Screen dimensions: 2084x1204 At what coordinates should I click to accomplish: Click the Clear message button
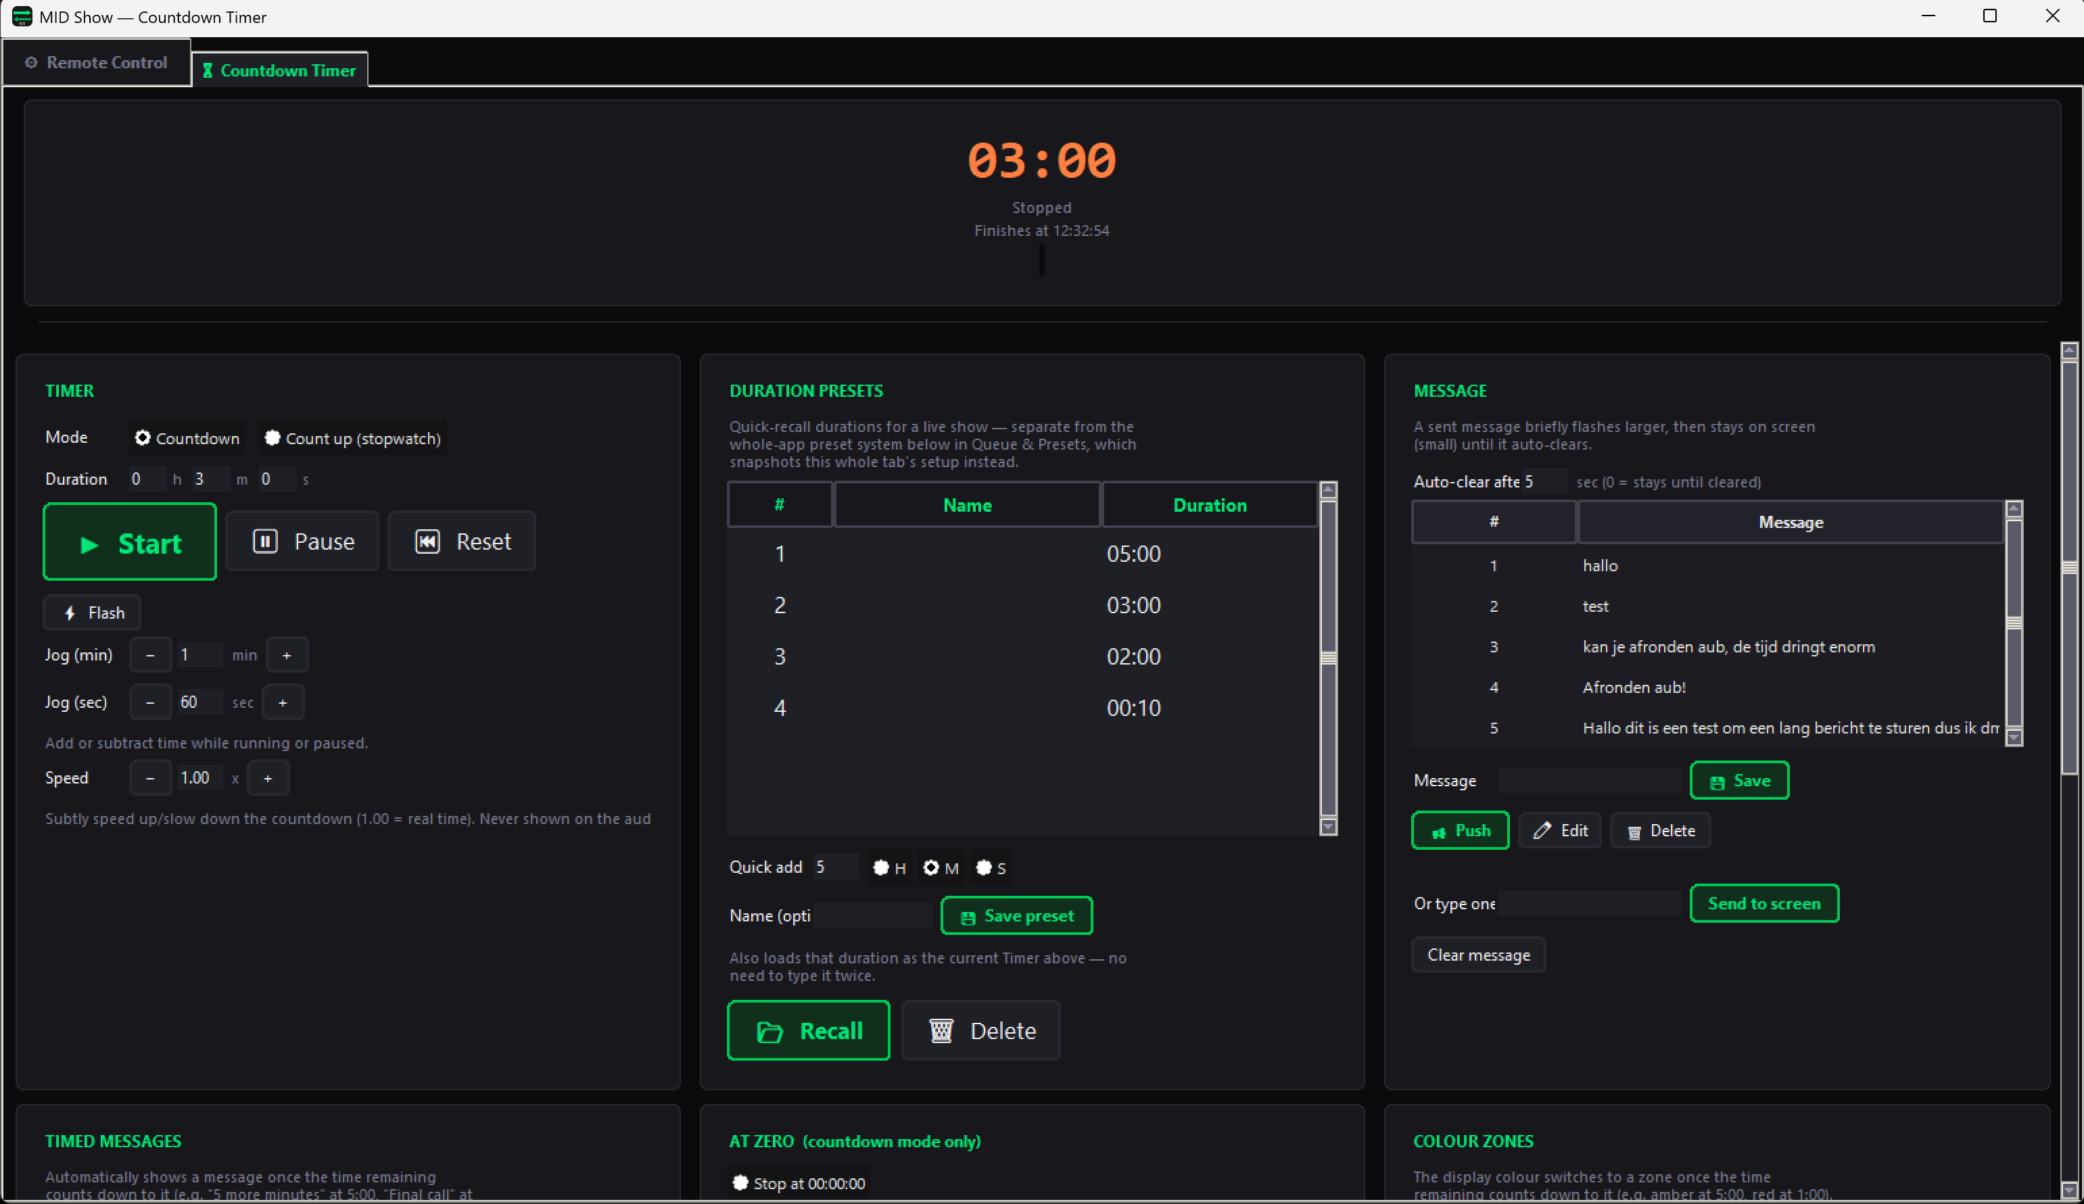coord(1479,955)
